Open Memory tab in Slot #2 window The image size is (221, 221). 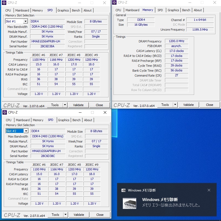pyautogui.click(x=38, y=120)
